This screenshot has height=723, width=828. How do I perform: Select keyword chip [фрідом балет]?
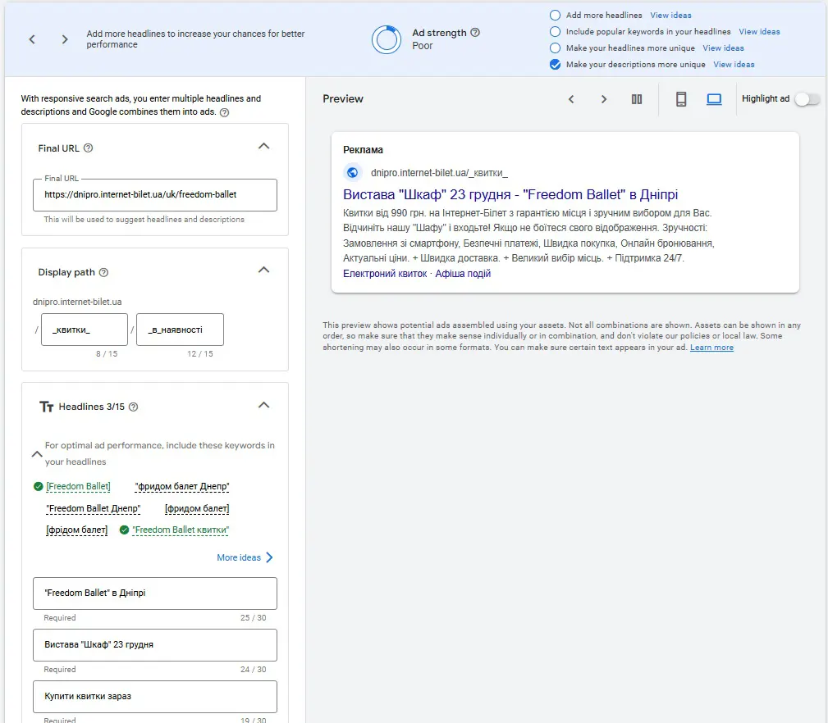pyautogui.click(x=76, y=530)
